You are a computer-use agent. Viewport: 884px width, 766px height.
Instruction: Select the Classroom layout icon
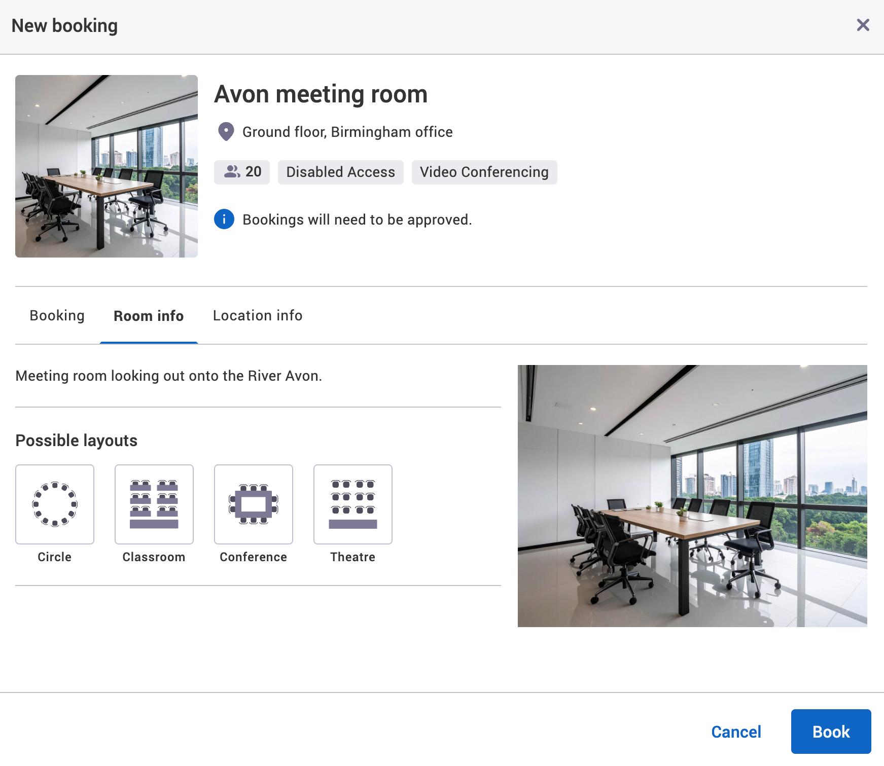tap(154, 504)
